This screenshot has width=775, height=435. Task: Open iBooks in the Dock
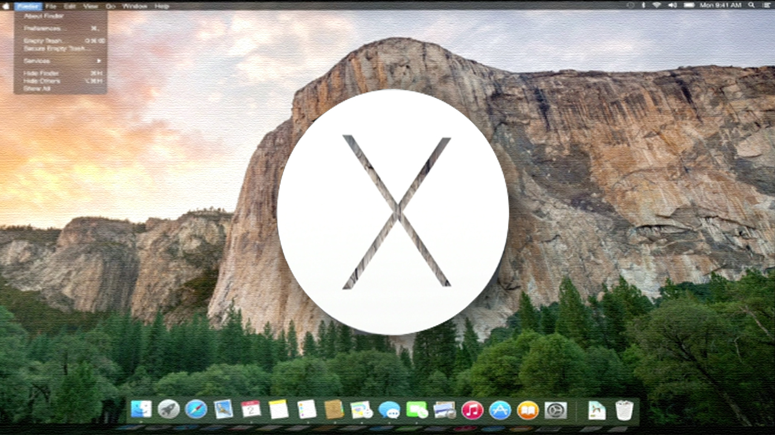pyautogui.click(x=528, y=410)
